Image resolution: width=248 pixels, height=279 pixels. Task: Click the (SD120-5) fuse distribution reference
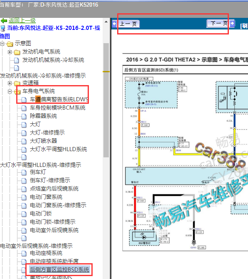[x=151, y=104]
